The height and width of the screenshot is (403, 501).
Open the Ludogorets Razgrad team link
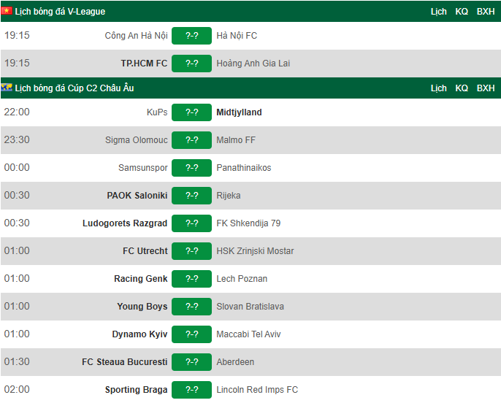pos(125,223)
